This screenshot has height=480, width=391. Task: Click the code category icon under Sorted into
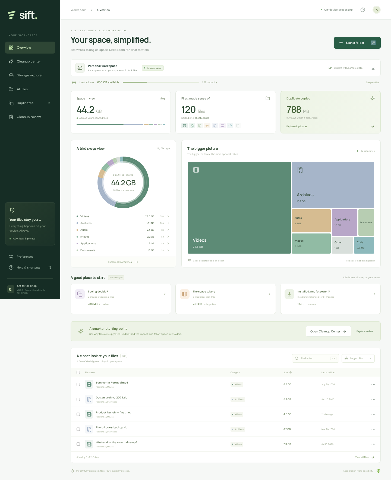point(230,126)
